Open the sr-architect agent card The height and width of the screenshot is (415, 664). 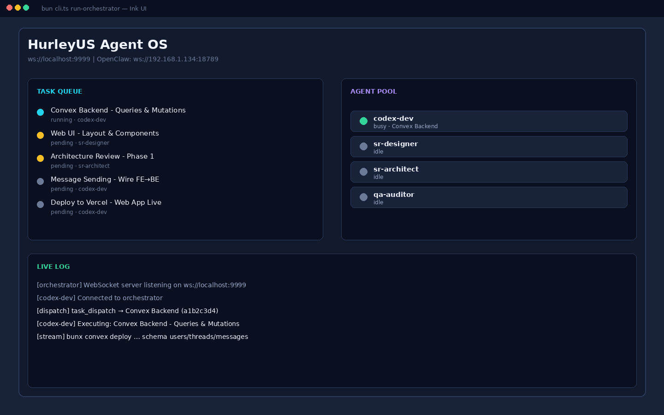pyautogui.click(x=489, y=172)
